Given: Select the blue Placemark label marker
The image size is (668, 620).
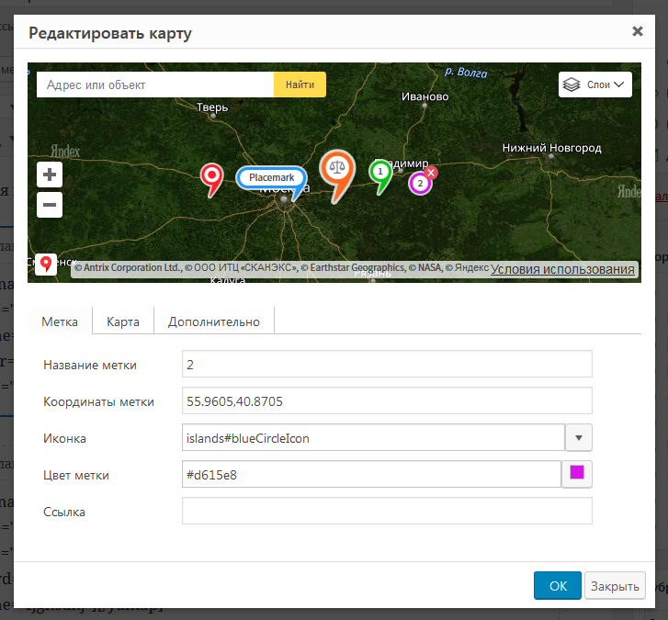Looking at the screenshot, I should point(271,177).
